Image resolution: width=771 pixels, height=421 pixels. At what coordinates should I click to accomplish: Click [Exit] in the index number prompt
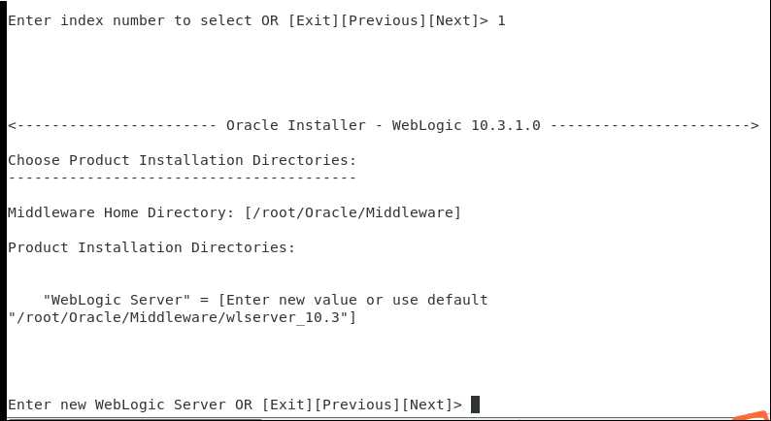[x=314, y=20]
